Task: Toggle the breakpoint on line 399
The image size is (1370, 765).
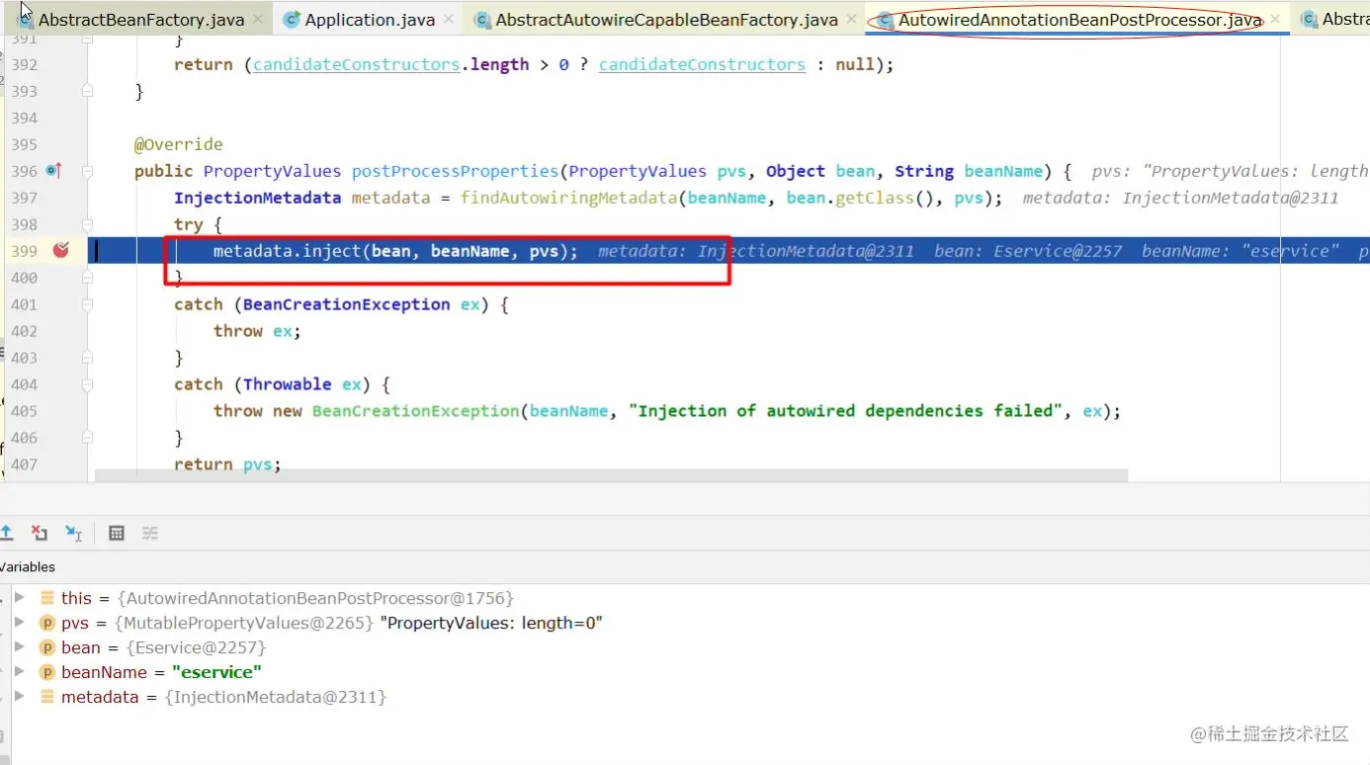Action: (x=61, y=251)
